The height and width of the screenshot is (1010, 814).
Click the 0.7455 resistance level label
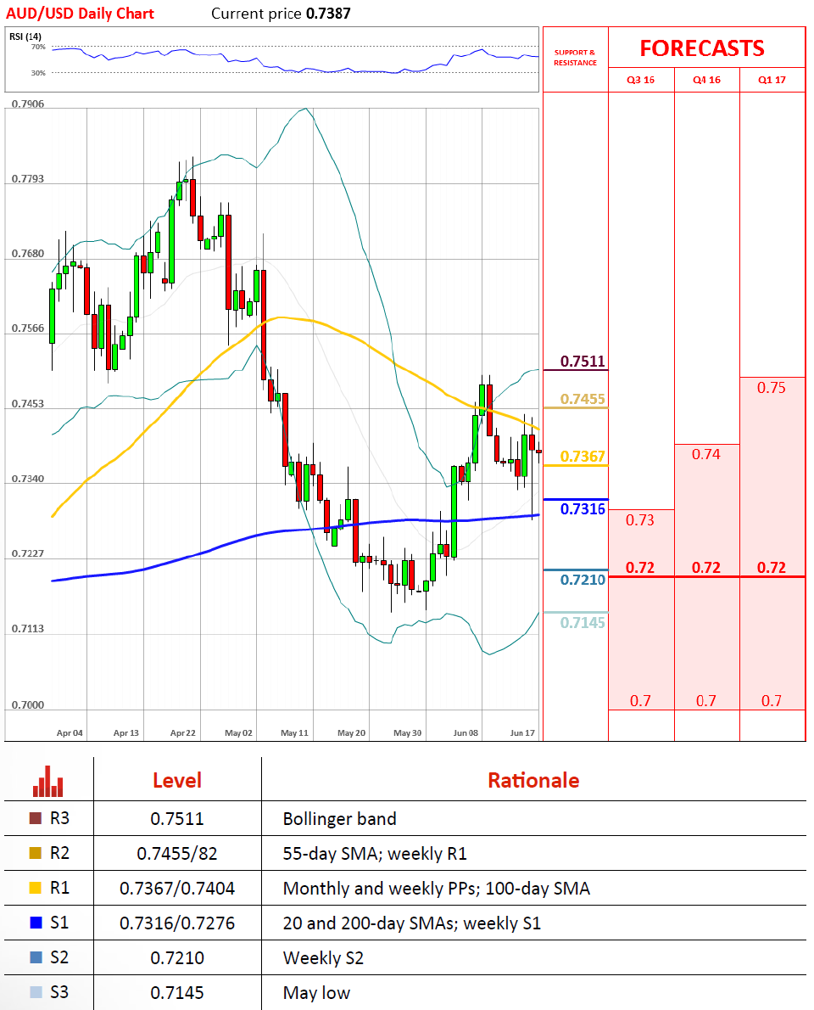[583, 399]
